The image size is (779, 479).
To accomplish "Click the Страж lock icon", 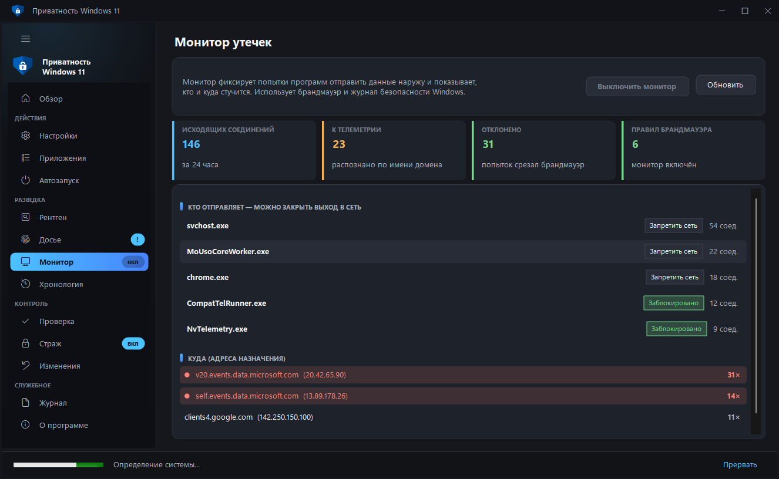I will (x=25, y=343).
